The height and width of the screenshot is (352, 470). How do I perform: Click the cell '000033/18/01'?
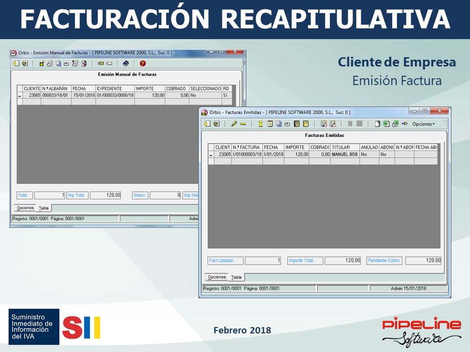coord(56,95)
